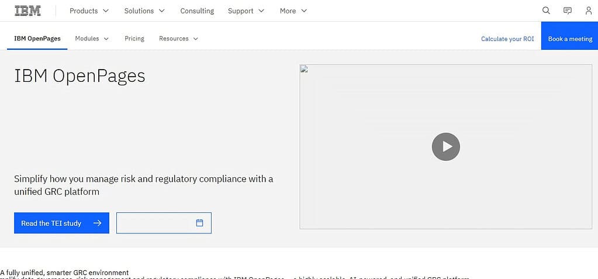Expand the Support menu
This screenshot has height=279, width=598.
click(246, 11)
